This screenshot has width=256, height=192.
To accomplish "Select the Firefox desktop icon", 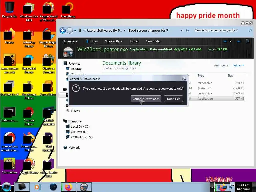I will [x=10, y=36].
